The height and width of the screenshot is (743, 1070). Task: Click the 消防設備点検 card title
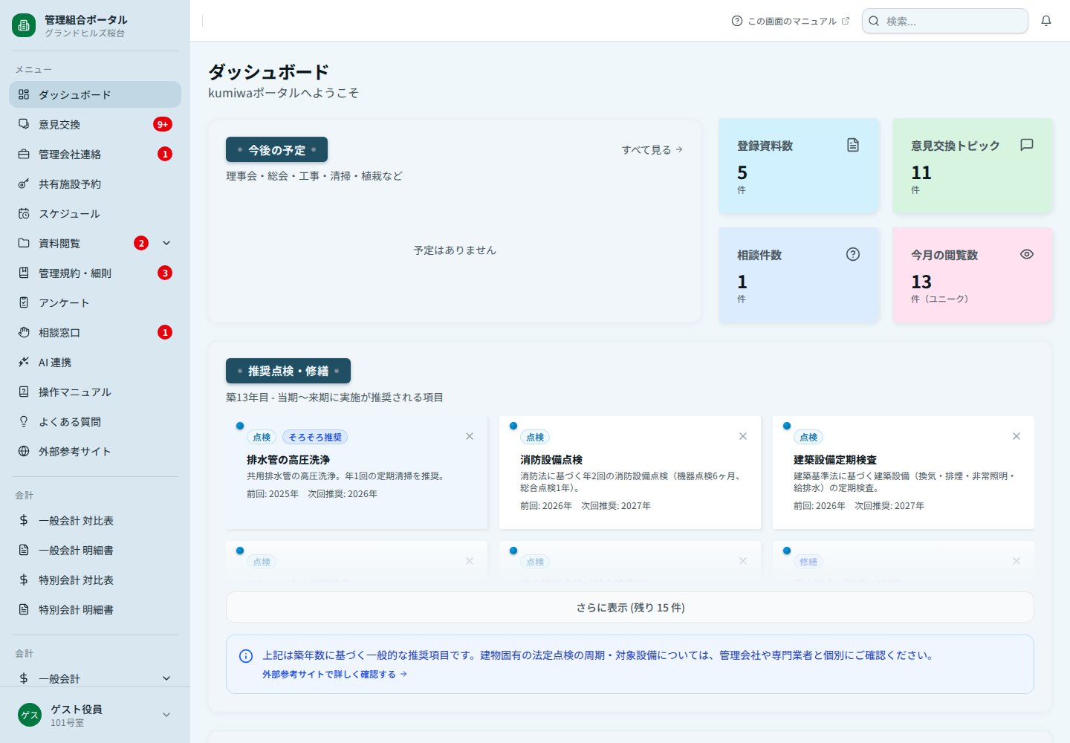coord(551,460)
